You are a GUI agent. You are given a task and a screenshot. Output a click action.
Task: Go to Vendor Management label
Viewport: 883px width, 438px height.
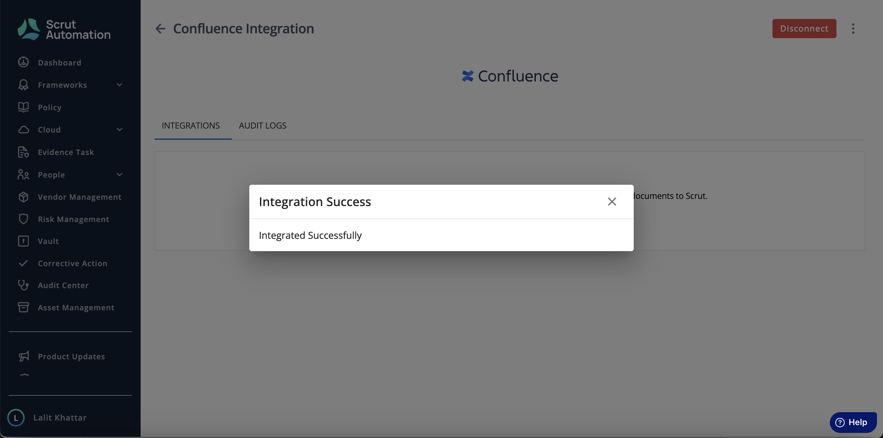point(80,197)
